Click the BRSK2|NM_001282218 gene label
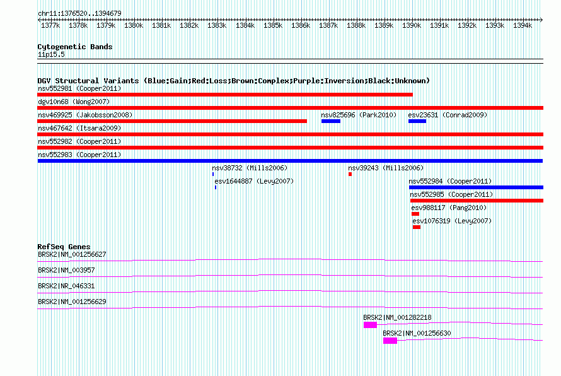Viewport: 561px width, 376px height. click(397, 317)
